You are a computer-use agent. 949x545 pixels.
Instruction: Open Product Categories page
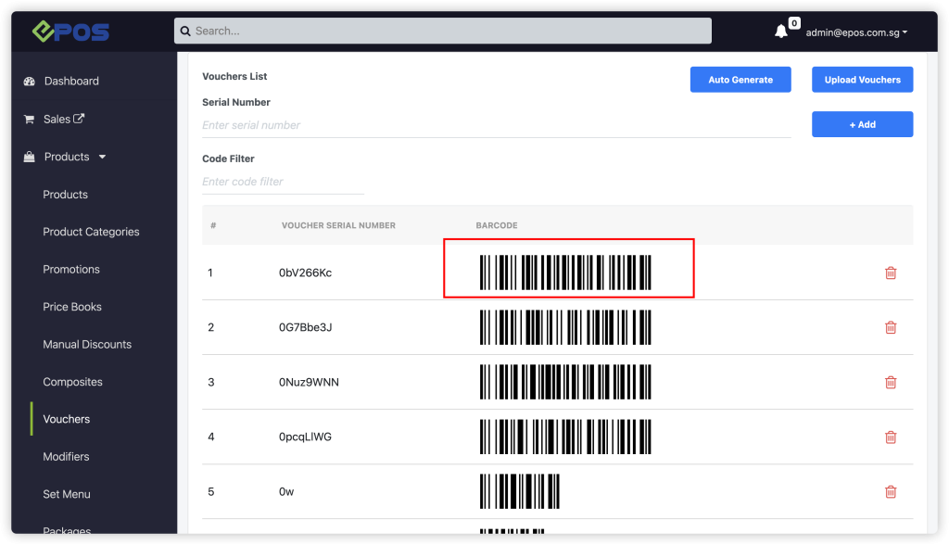[91, 232]
